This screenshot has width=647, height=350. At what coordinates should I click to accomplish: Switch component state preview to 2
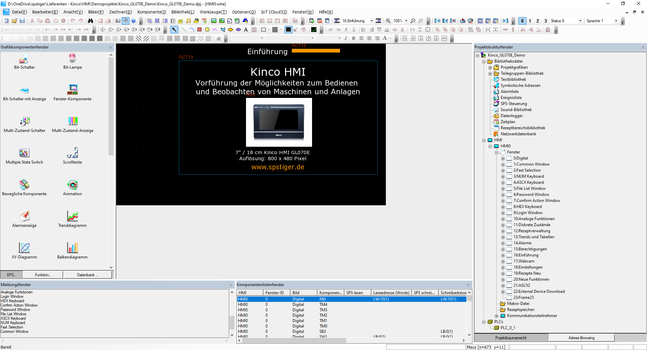(538, 21)
